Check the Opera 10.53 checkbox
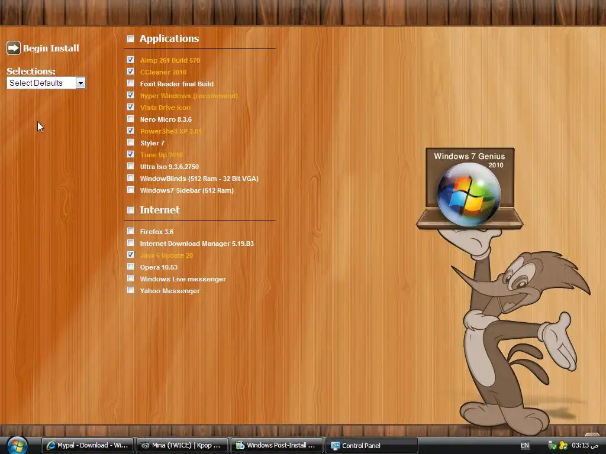The width and height of the screenshot is (606, 454). coord(131,267)
